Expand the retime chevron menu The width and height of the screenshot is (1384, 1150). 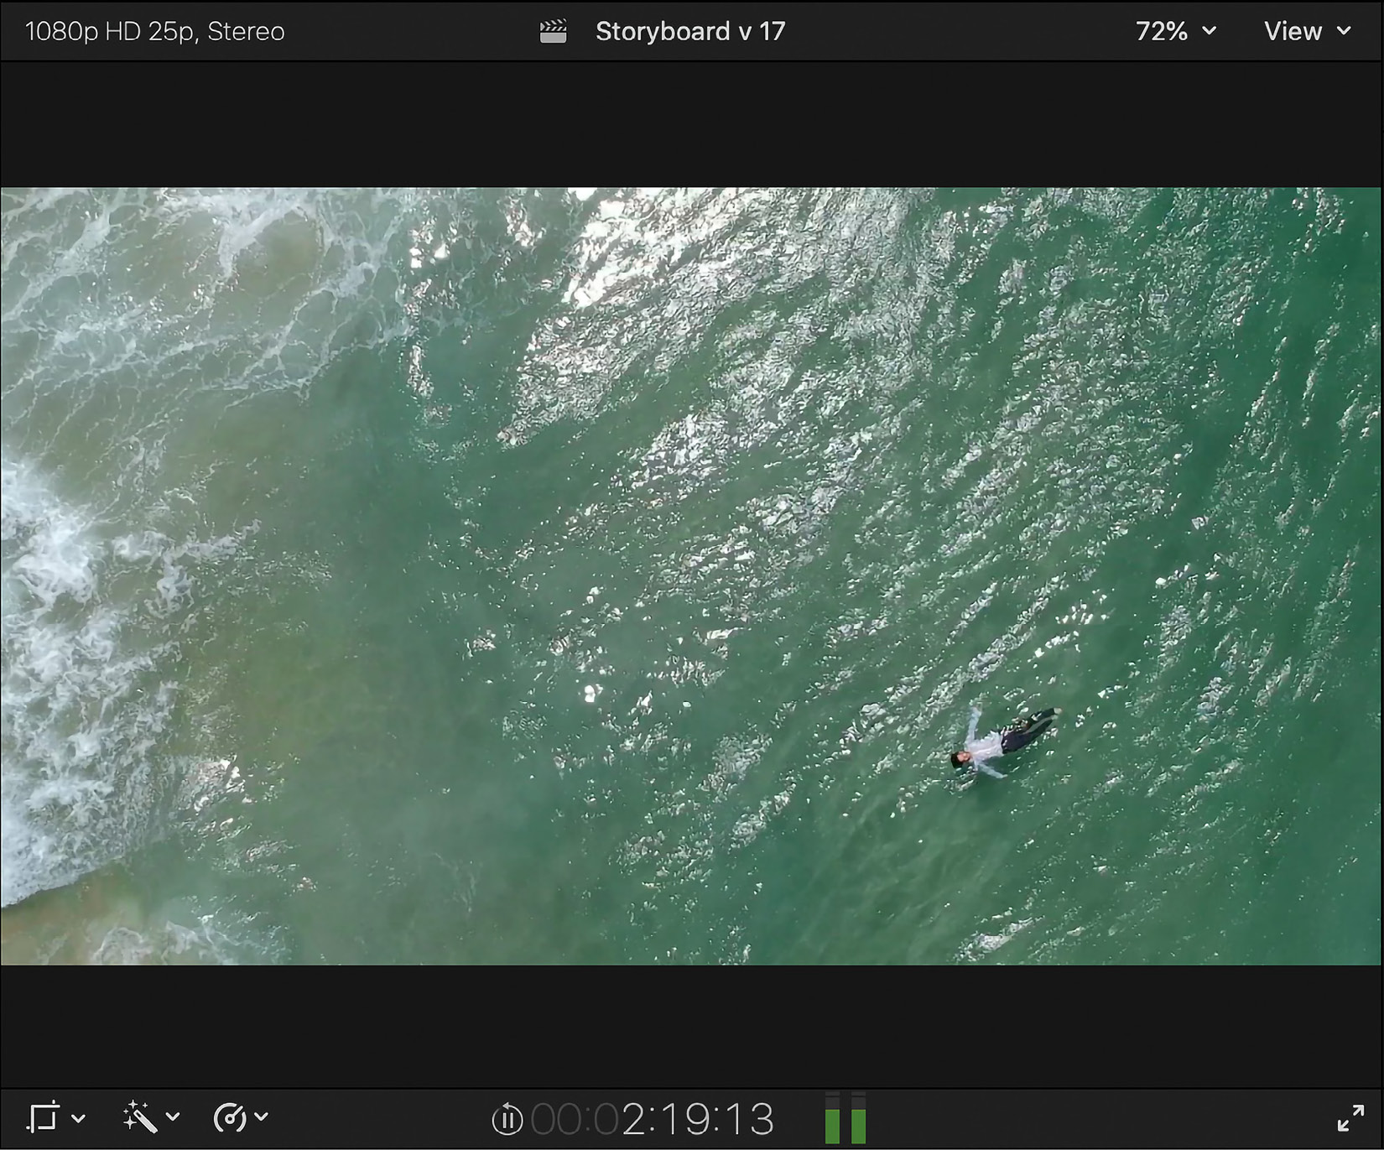coord(261,1117)
